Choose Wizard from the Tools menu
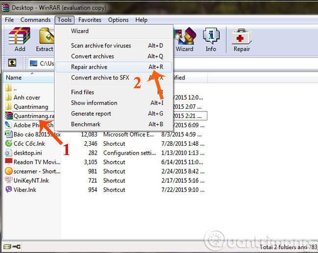This screenshot has height=253, width=318. tap(114, 31)
